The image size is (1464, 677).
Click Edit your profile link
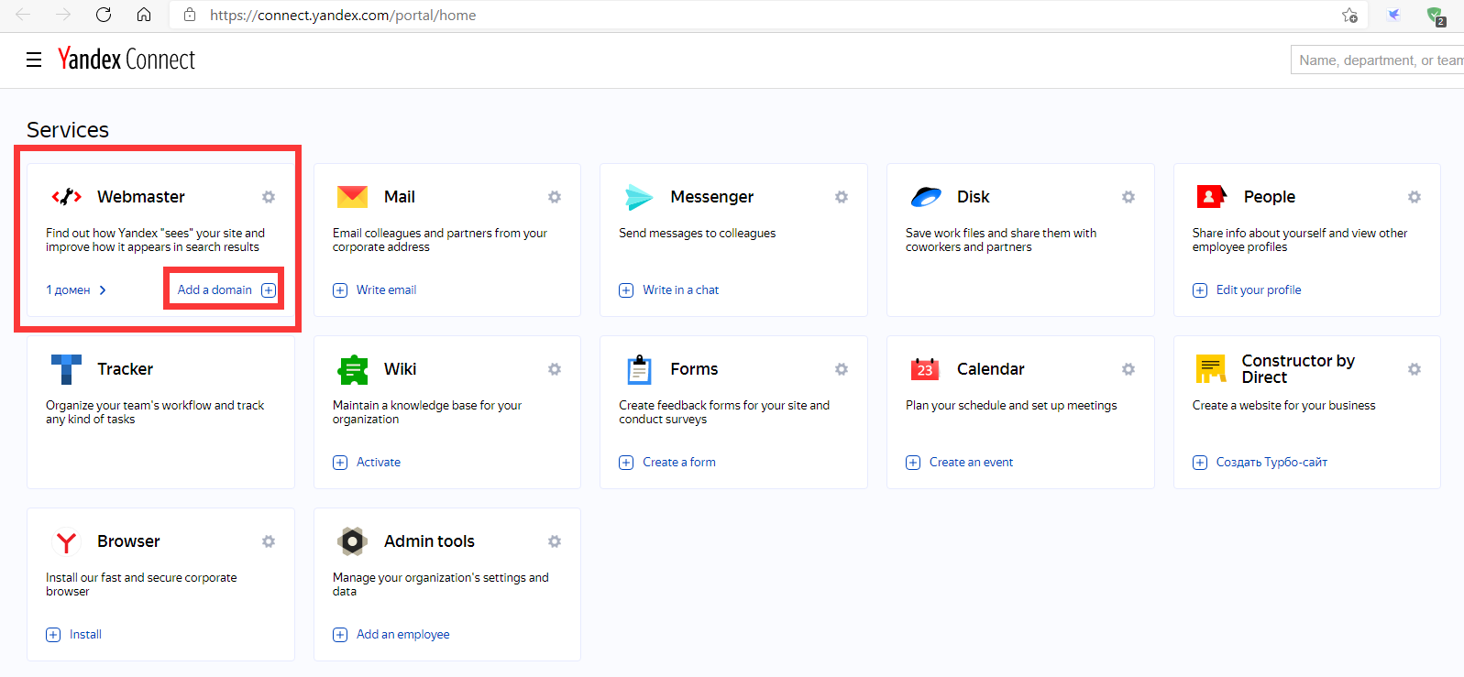(x=1247, y=289)
